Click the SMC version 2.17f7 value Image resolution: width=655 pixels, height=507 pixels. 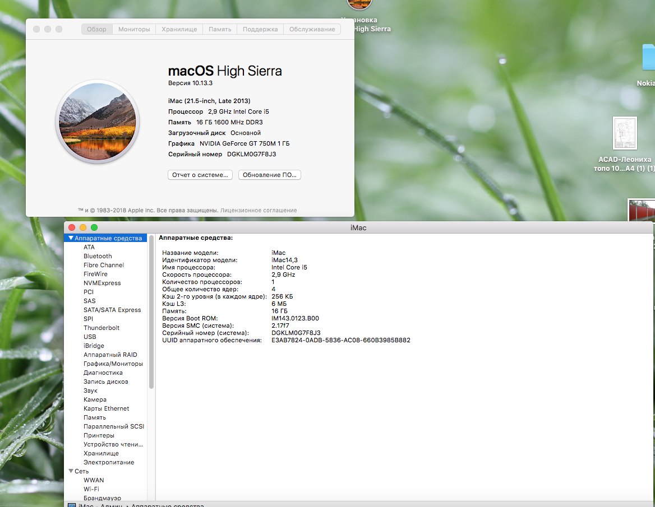coord(280,325)
